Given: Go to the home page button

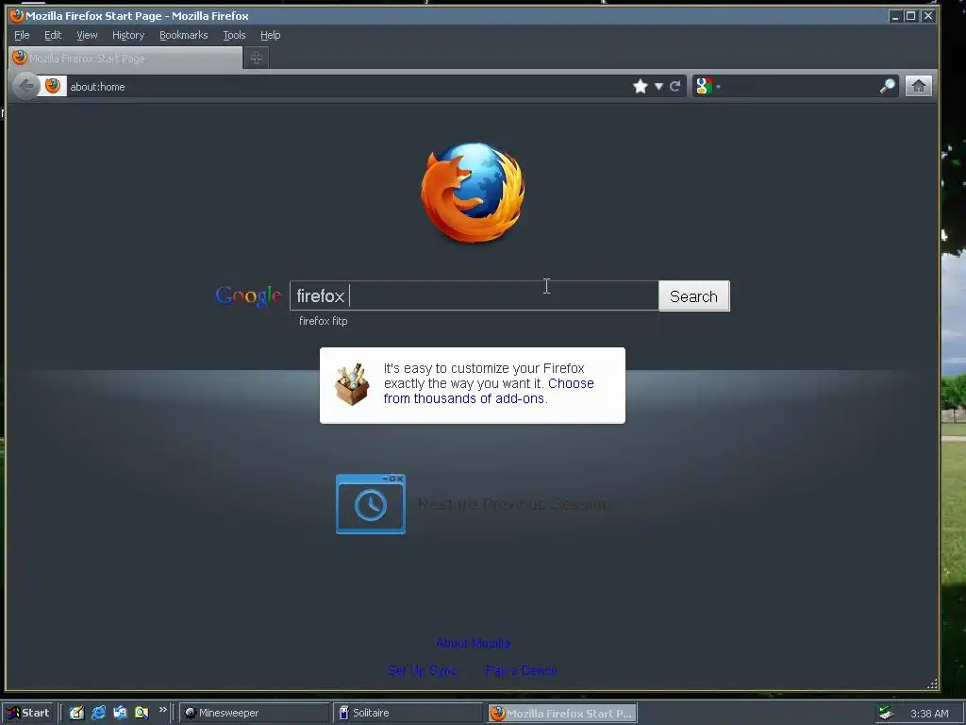Looking at the screenshot, I should click(919, 86).
